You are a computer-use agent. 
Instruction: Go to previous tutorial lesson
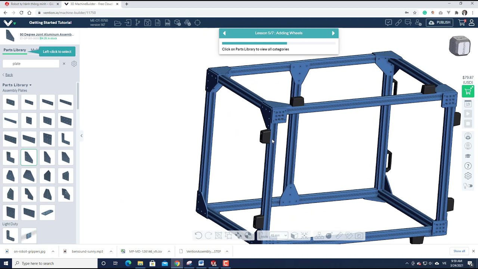pyautogui.click(x=224, y=33)
